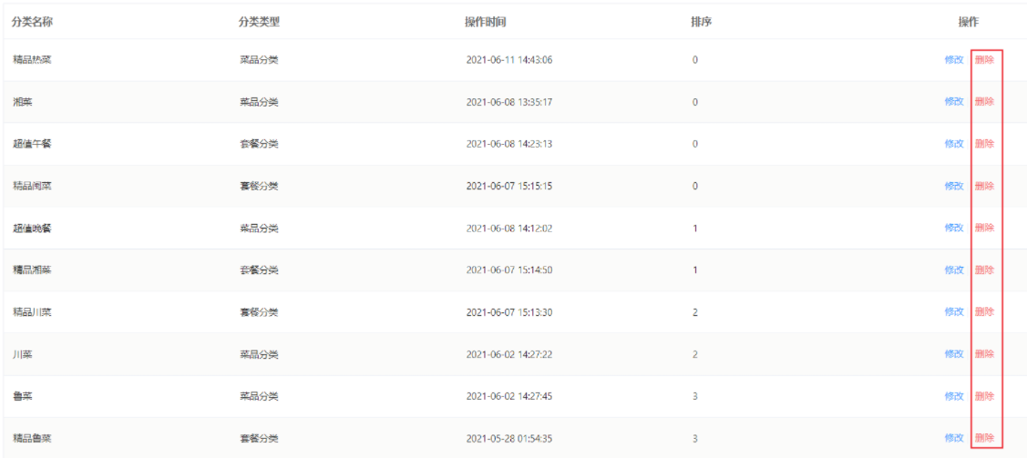1027x458 pixels.
Task: Modify the 精品鲁菜 category
Action: [953, 438]
